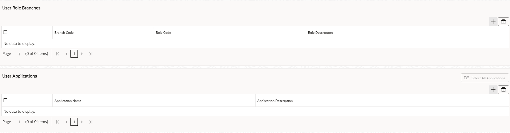Go to first page of User Role Branches
This screenshot has height=133, width=510.
pyautogui.click(x=57, y=54)
